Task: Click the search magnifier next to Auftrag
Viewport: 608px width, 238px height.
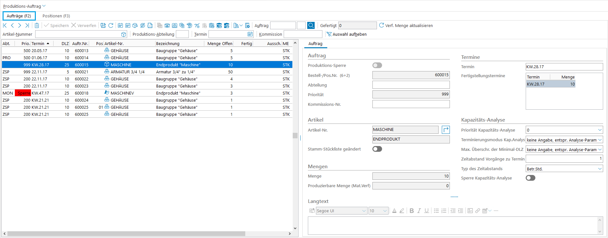Action: pos(311,25)
